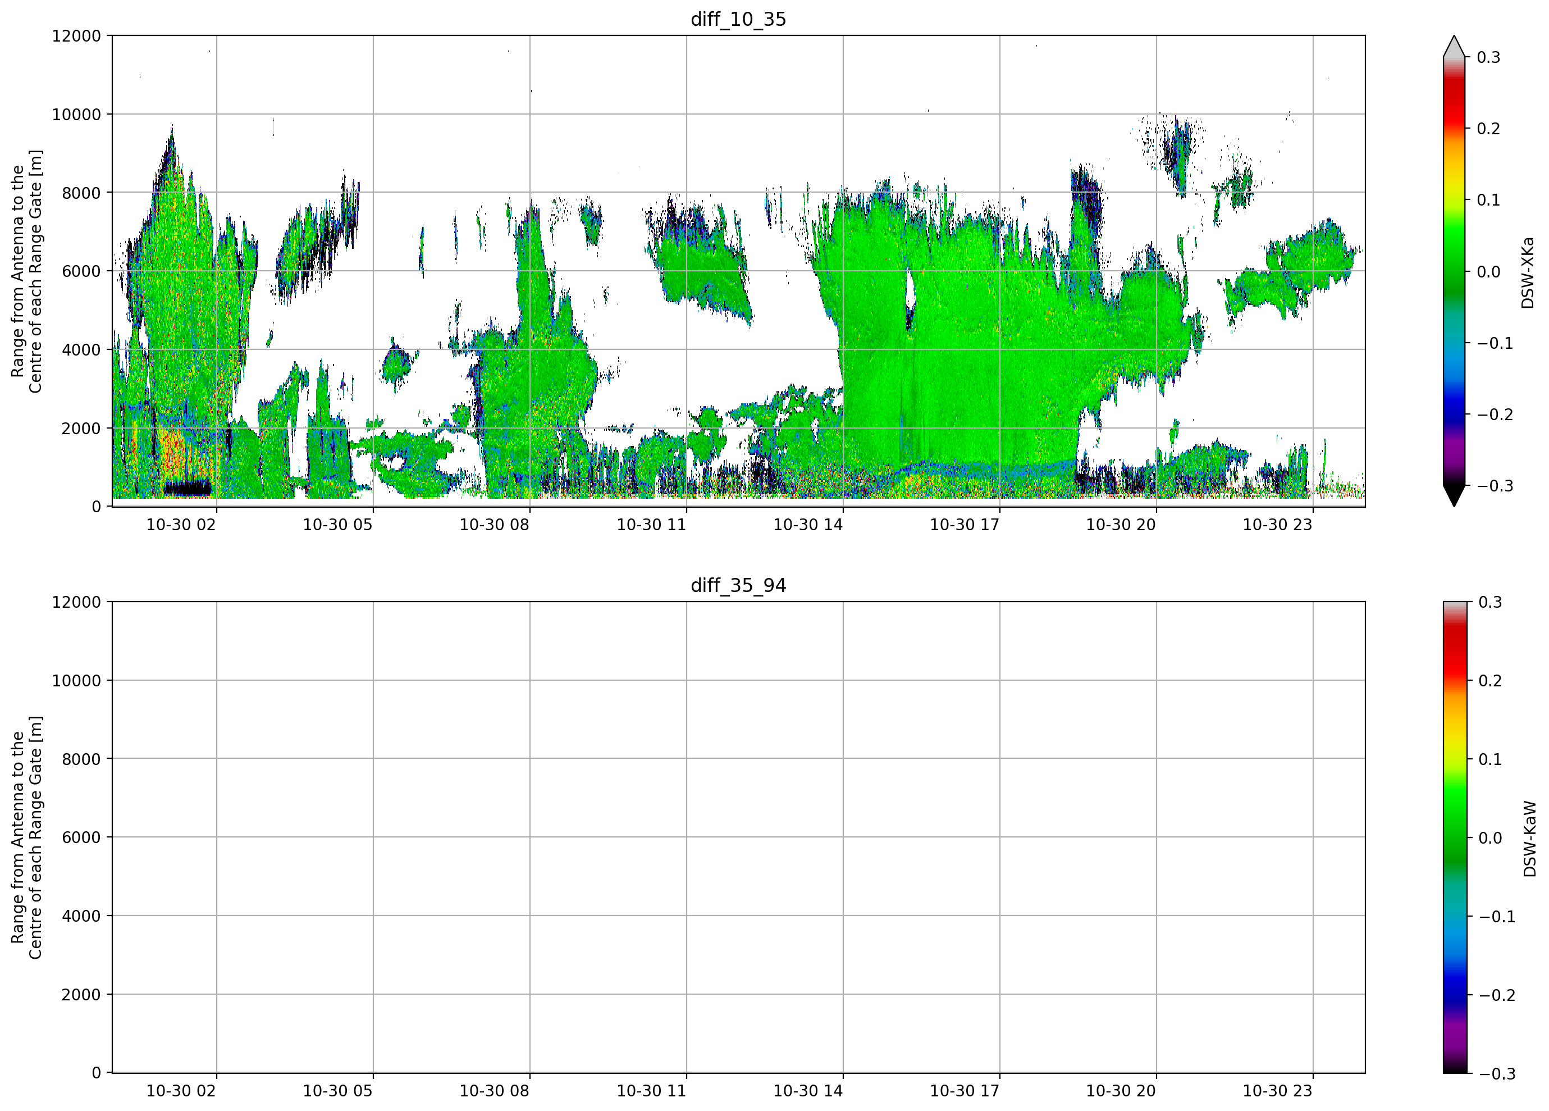Image resolution: width=1549 pixels, height=1111 pixels.
Task: Click the top plot's 6000 y-axis label
Action: click(81, 271)
